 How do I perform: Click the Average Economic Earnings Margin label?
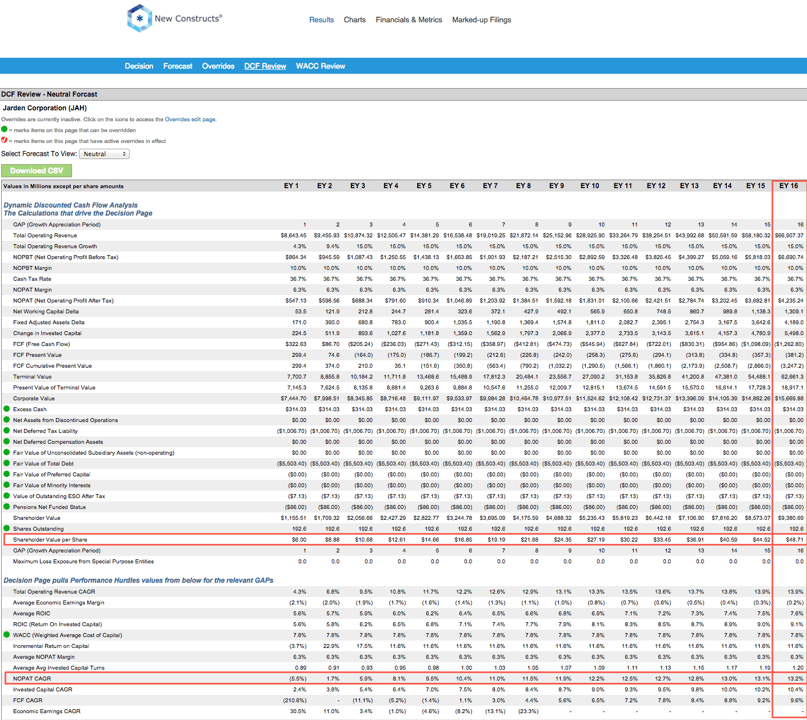point(59,603)
